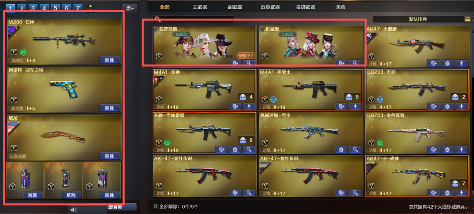
Task: Toggle the list view icon next to 默认排序
Action: click(467, 19)
